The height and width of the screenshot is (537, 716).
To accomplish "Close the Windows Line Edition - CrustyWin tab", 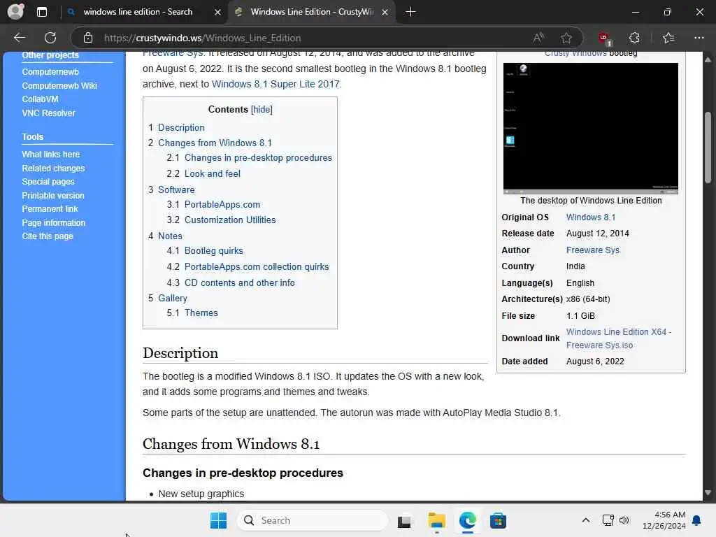I will tap(385, 12).
